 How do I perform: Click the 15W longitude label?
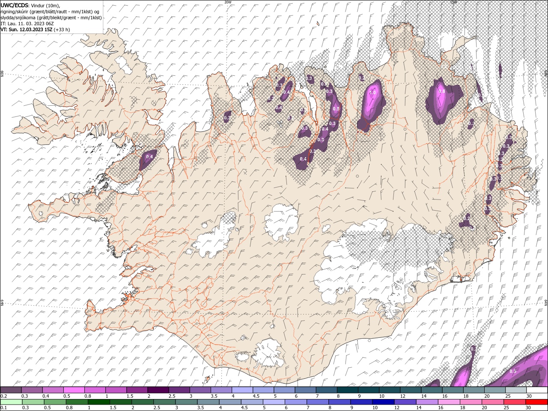(453, 2)
